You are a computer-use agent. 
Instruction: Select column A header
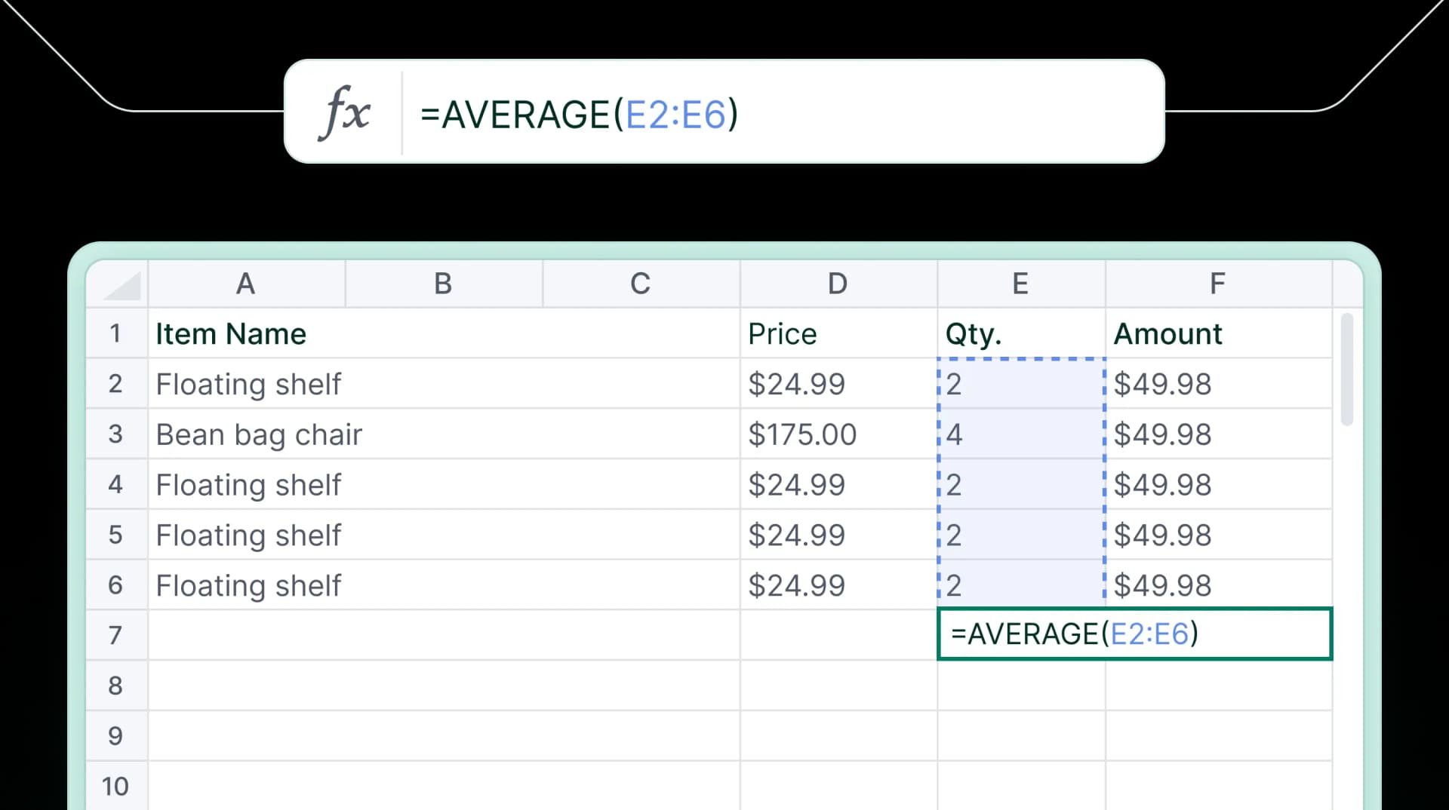(x=246, y=284)
